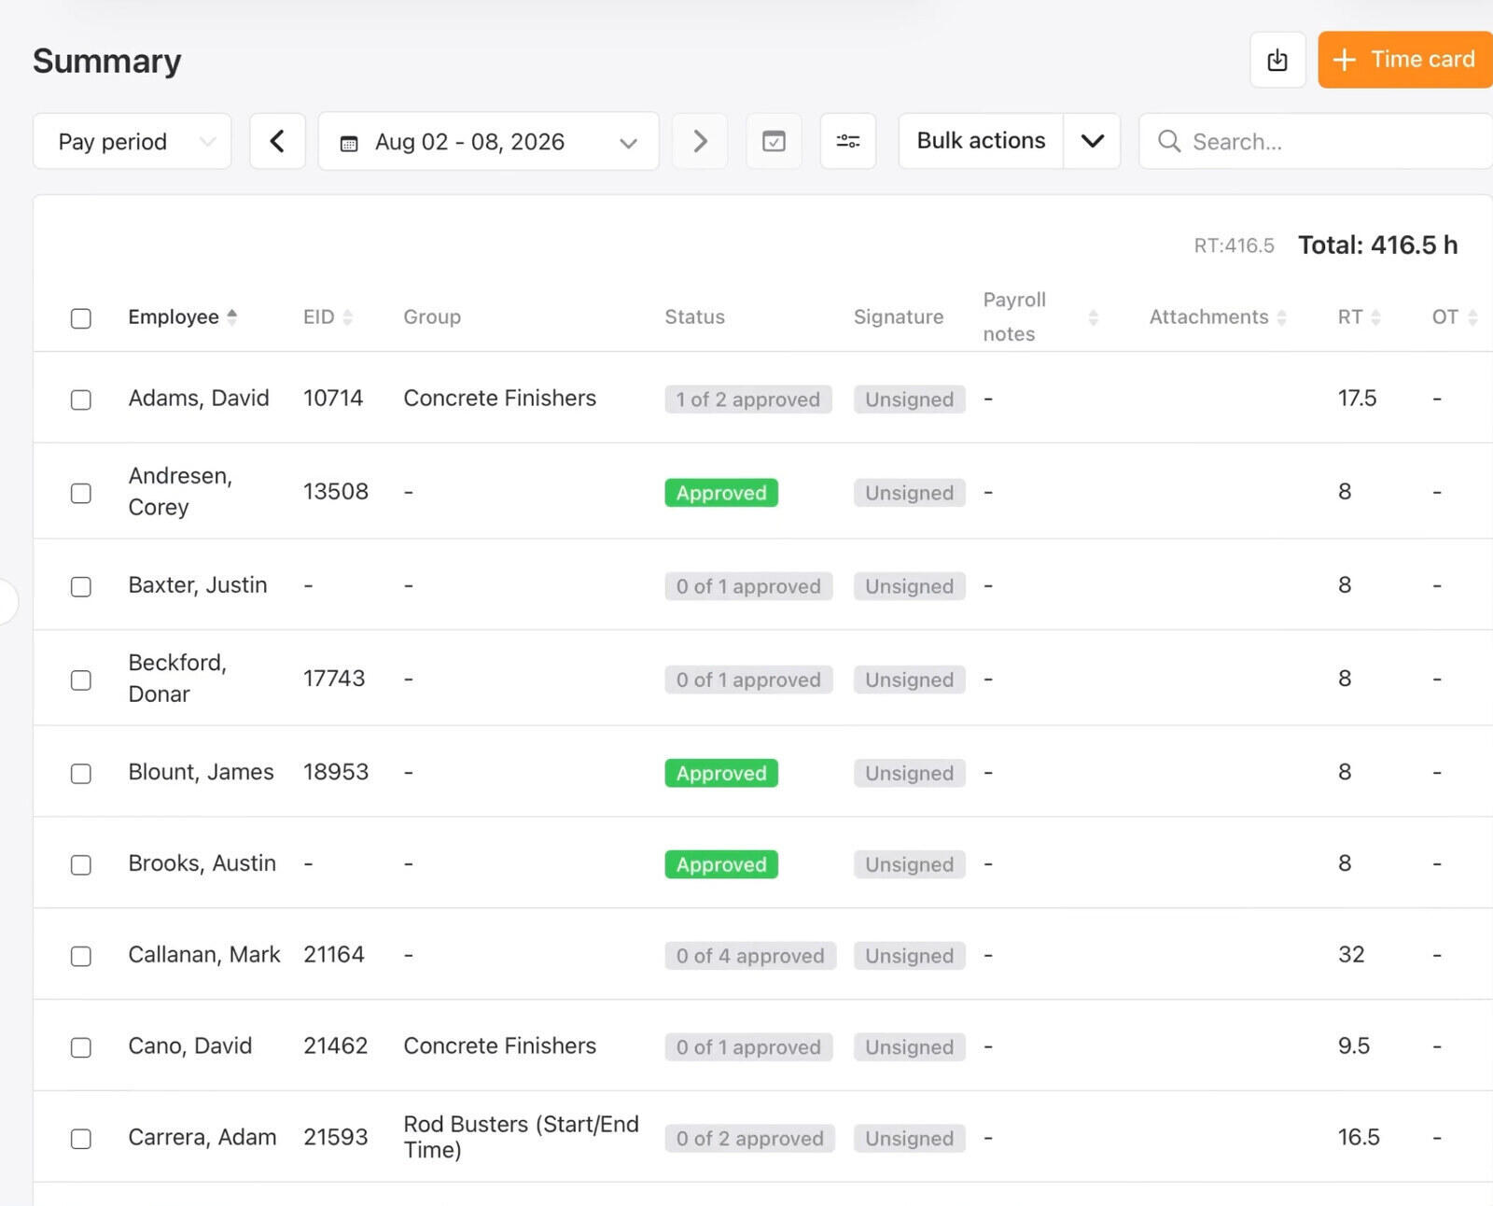This screenshot has height=1206, width=1493.
Task: Check the box for Cano, David
Action: [x=81, y=1047]
